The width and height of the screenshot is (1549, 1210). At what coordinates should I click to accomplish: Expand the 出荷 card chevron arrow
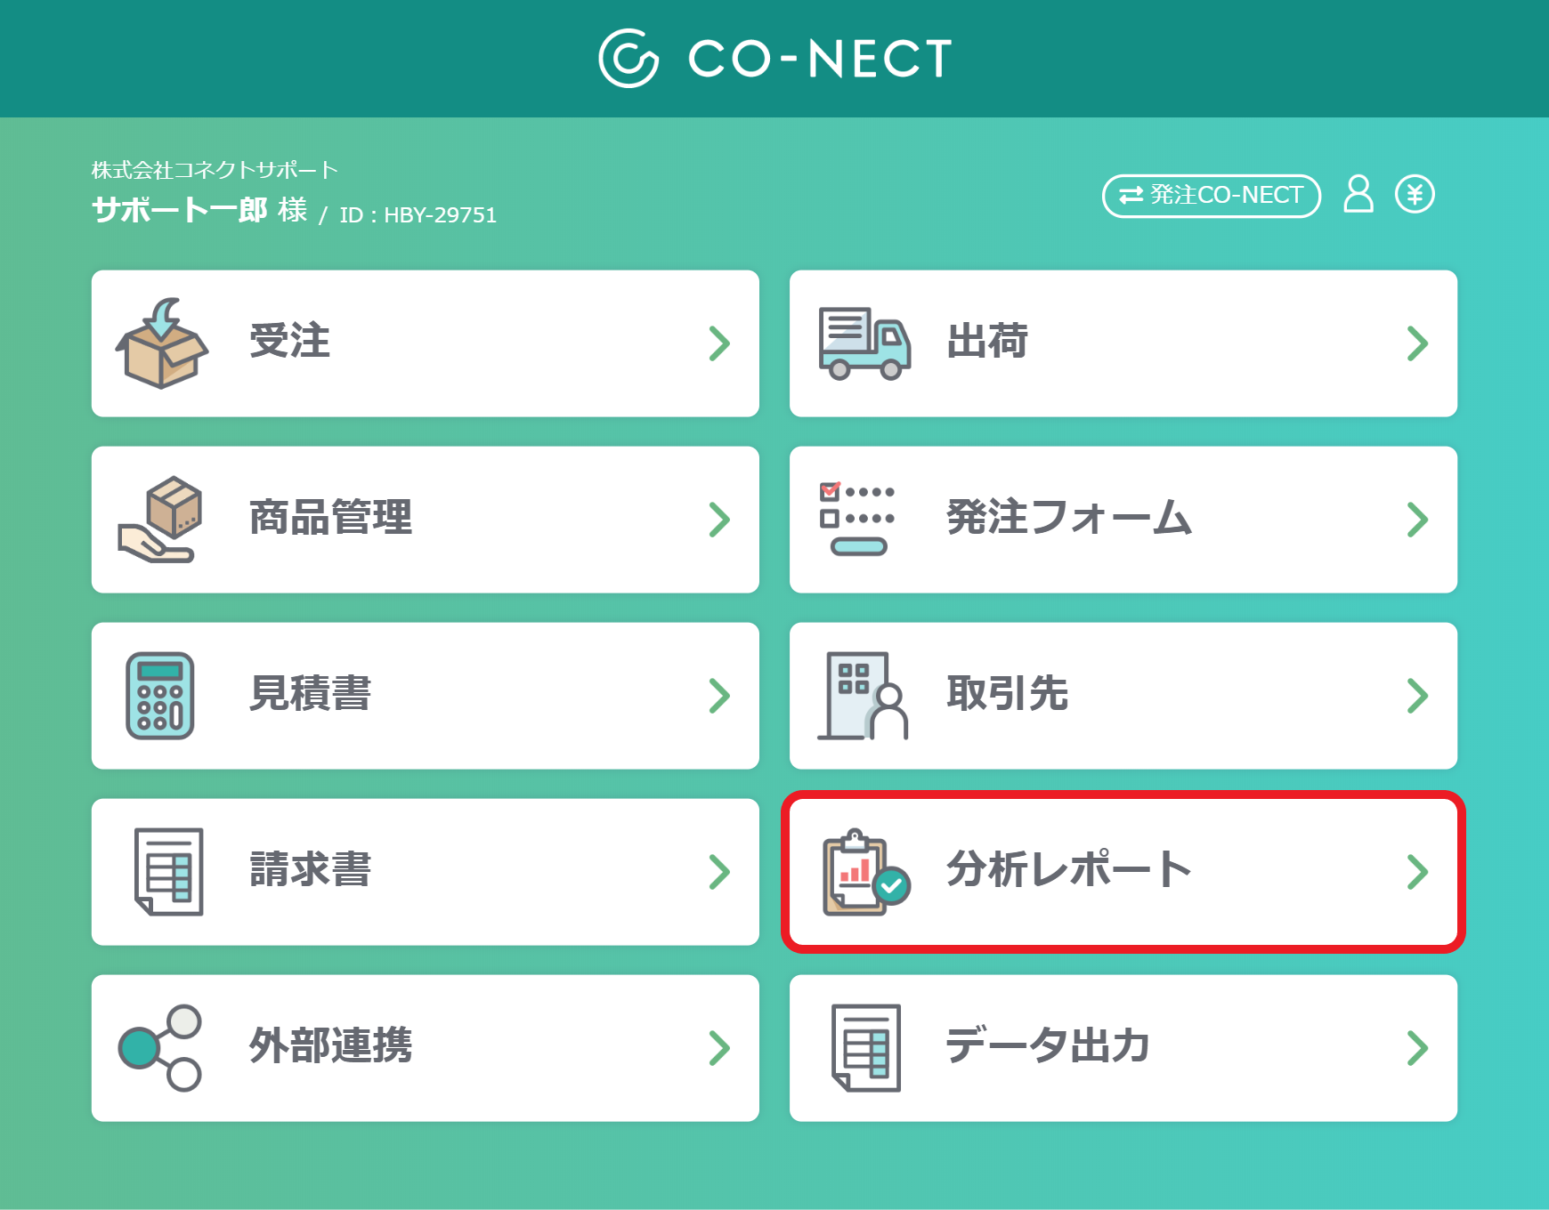pos(1417,343)
